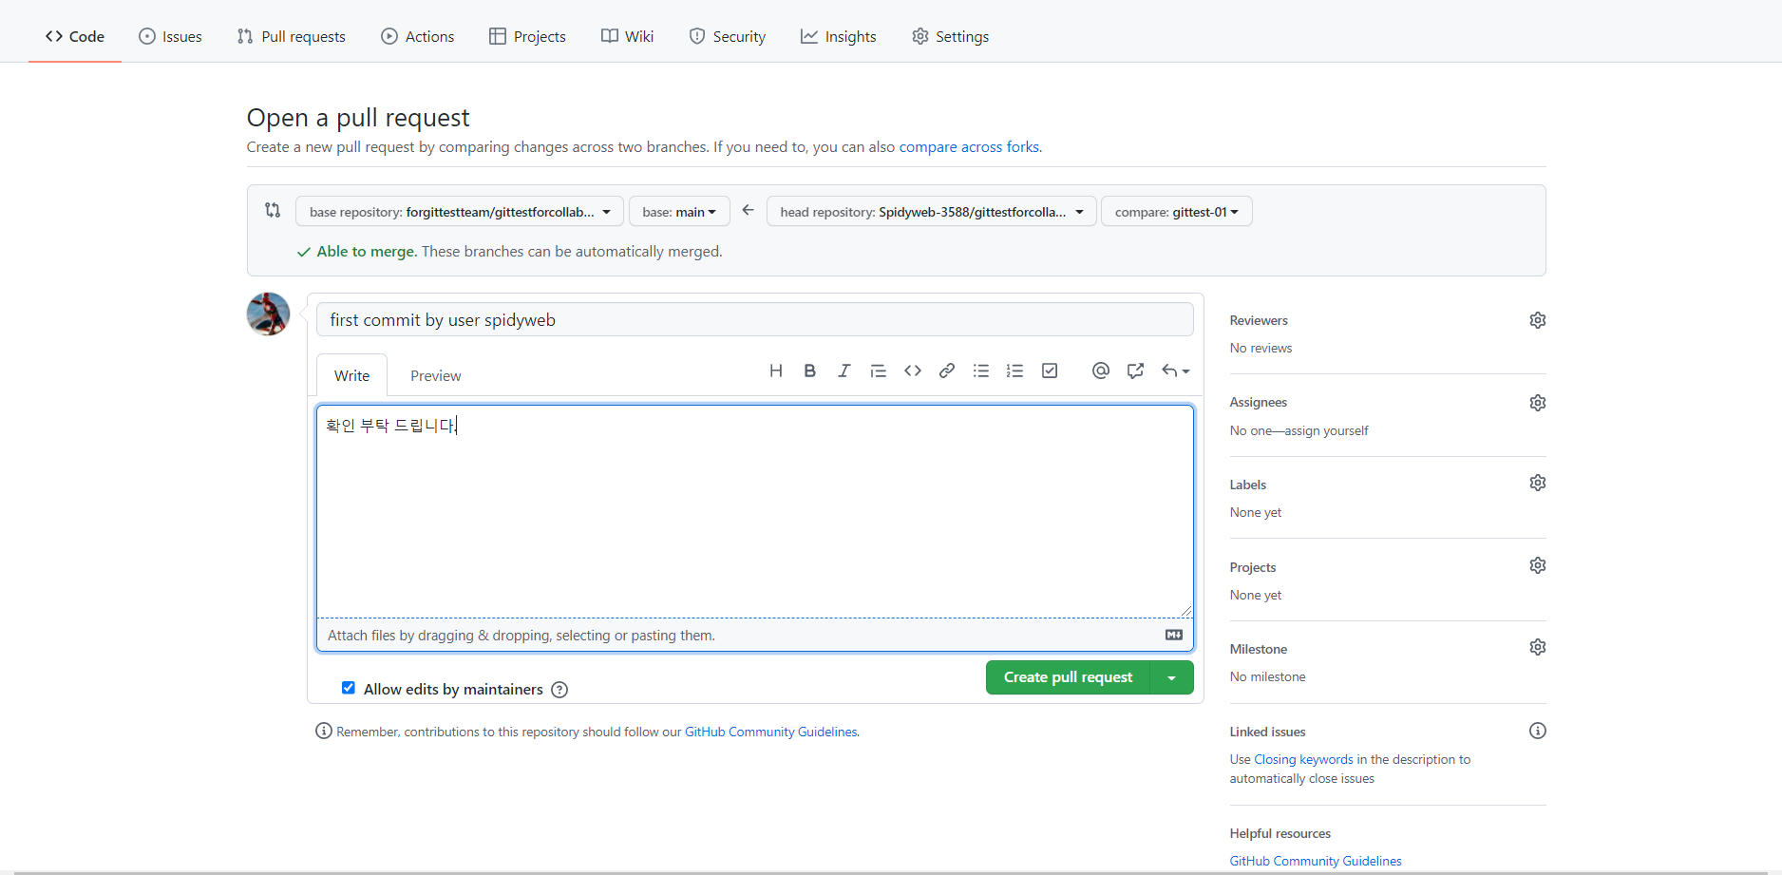
Task: Go to the Issues tab
Action: click(x=170, y=36)
